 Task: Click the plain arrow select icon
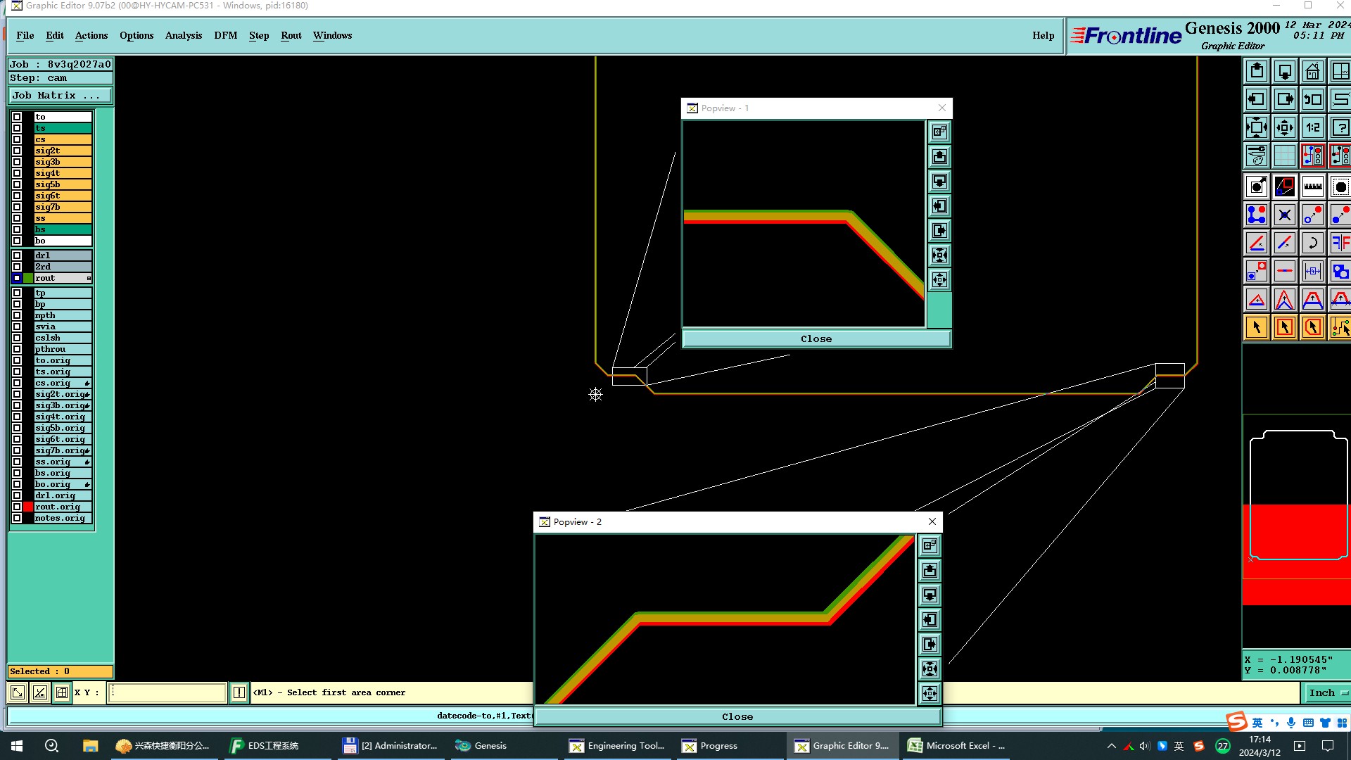click(1257, 327)
